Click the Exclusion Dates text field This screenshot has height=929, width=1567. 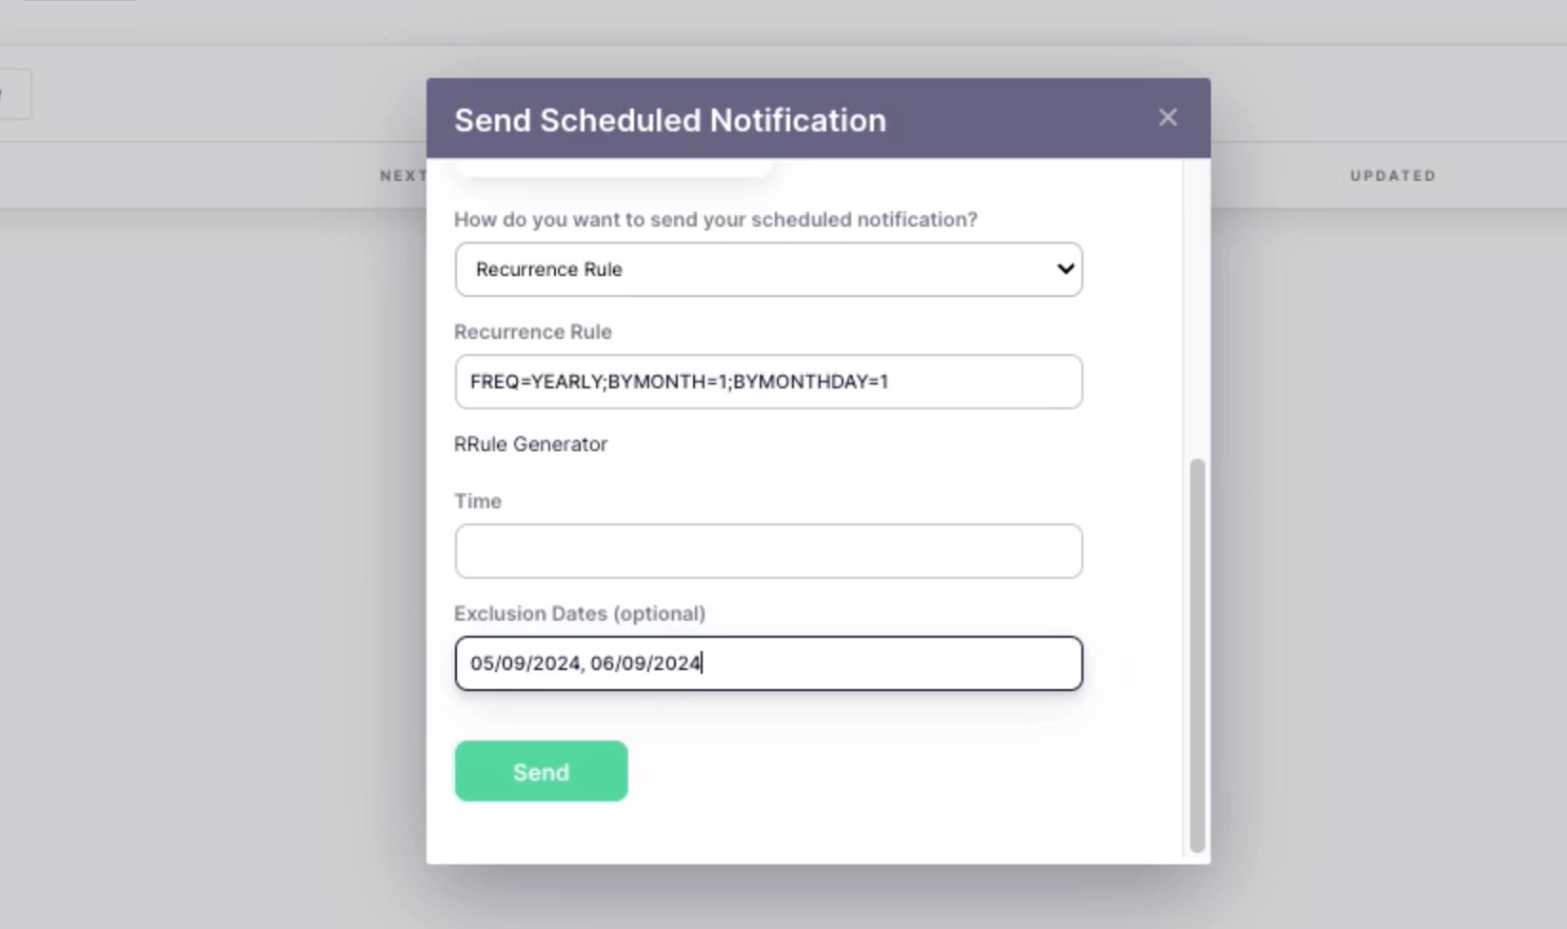coord(767,663)
